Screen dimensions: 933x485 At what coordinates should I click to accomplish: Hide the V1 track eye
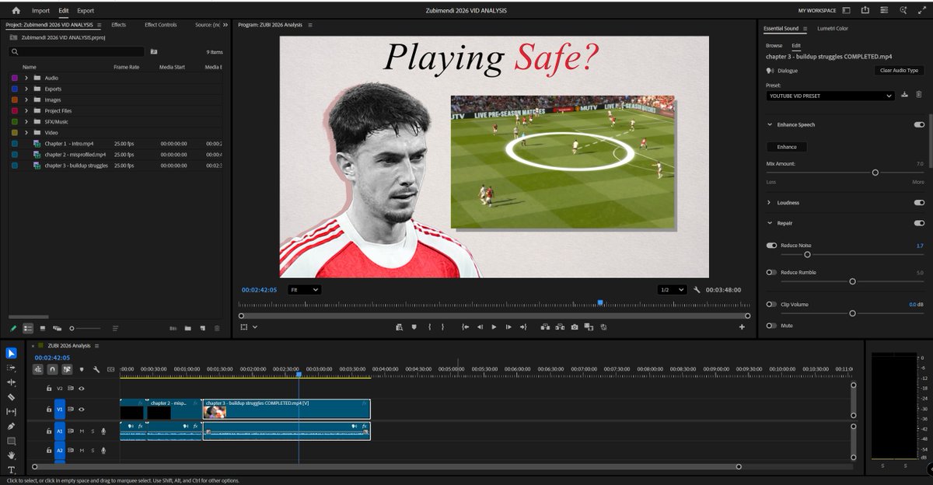coord(82,410)
